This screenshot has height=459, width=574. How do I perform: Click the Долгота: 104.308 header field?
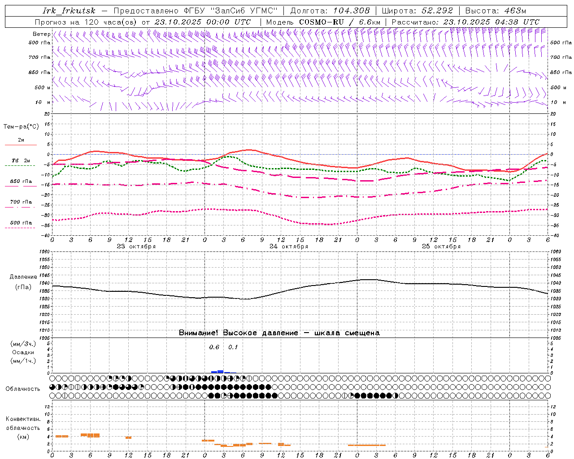point(330,11)
